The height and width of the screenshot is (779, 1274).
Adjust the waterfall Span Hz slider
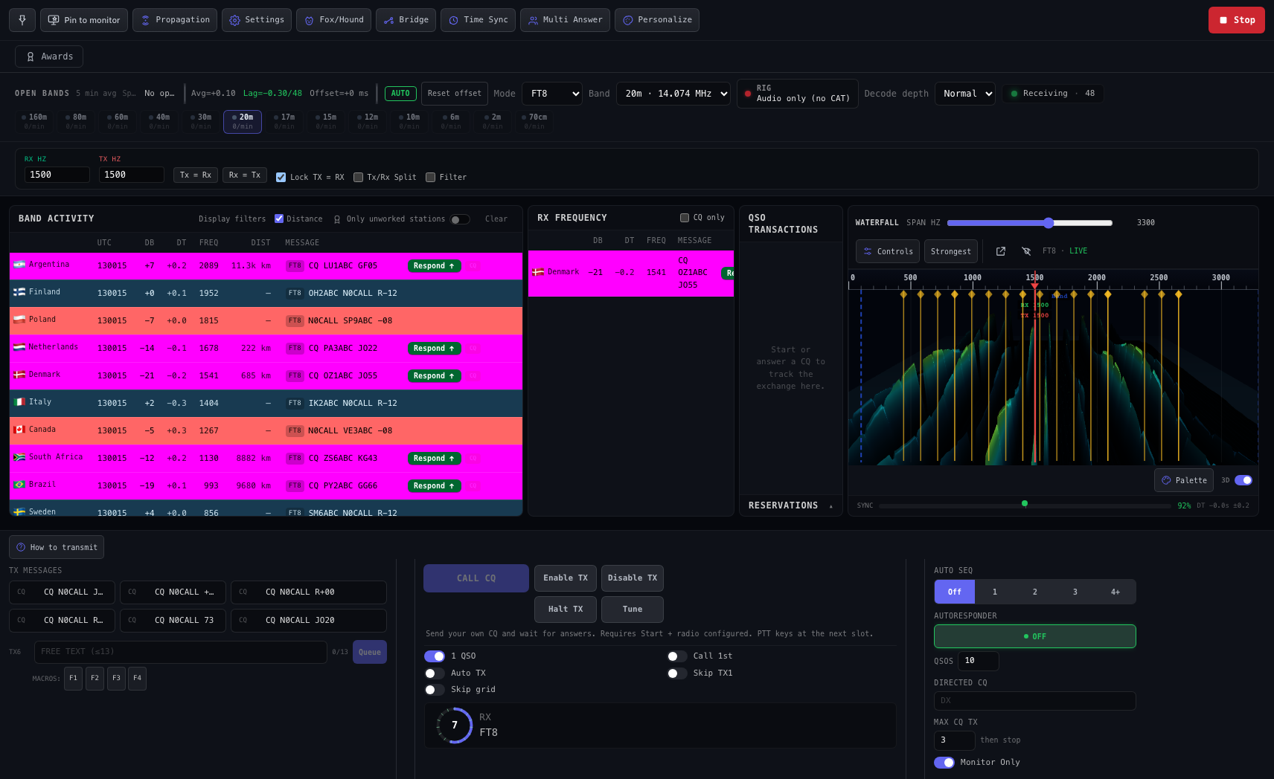[1030, 223]
